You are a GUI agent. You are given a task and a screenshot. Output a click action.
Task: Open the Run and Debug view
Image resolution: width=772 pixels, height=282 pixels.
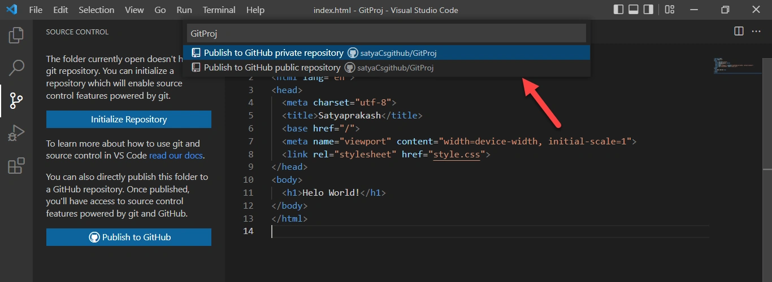[16, 134]
